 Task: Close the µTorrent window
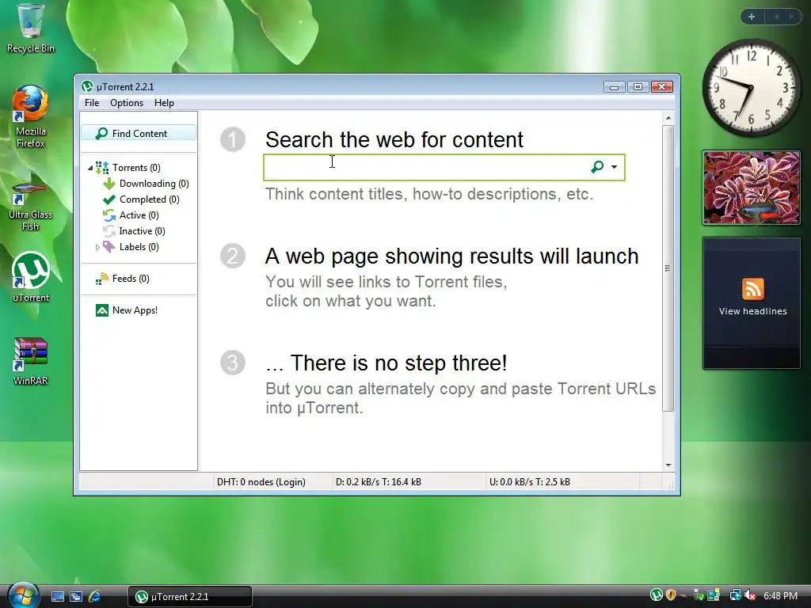click(661, 87)
